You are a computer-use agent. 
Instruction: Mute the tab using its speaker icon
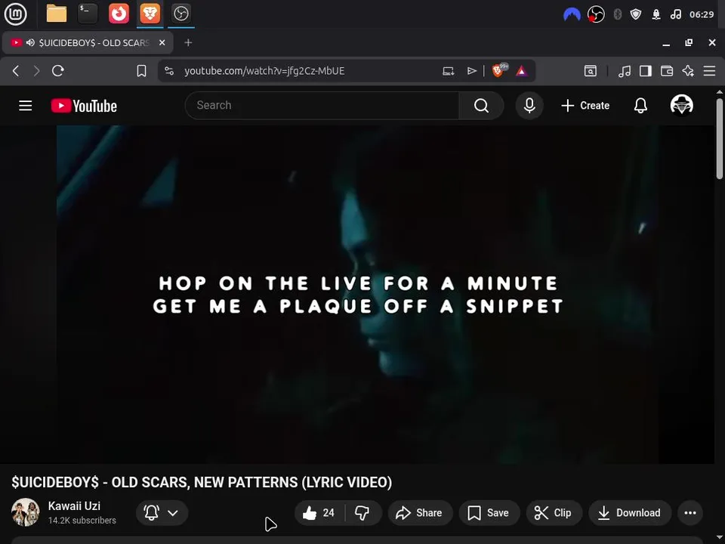point(30,42)
